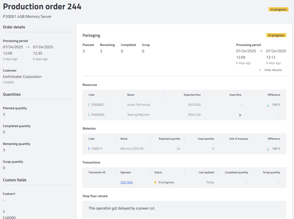
Task: Click the yellow in-progress status dot in Transactions
Action: [x=155, y=182]
